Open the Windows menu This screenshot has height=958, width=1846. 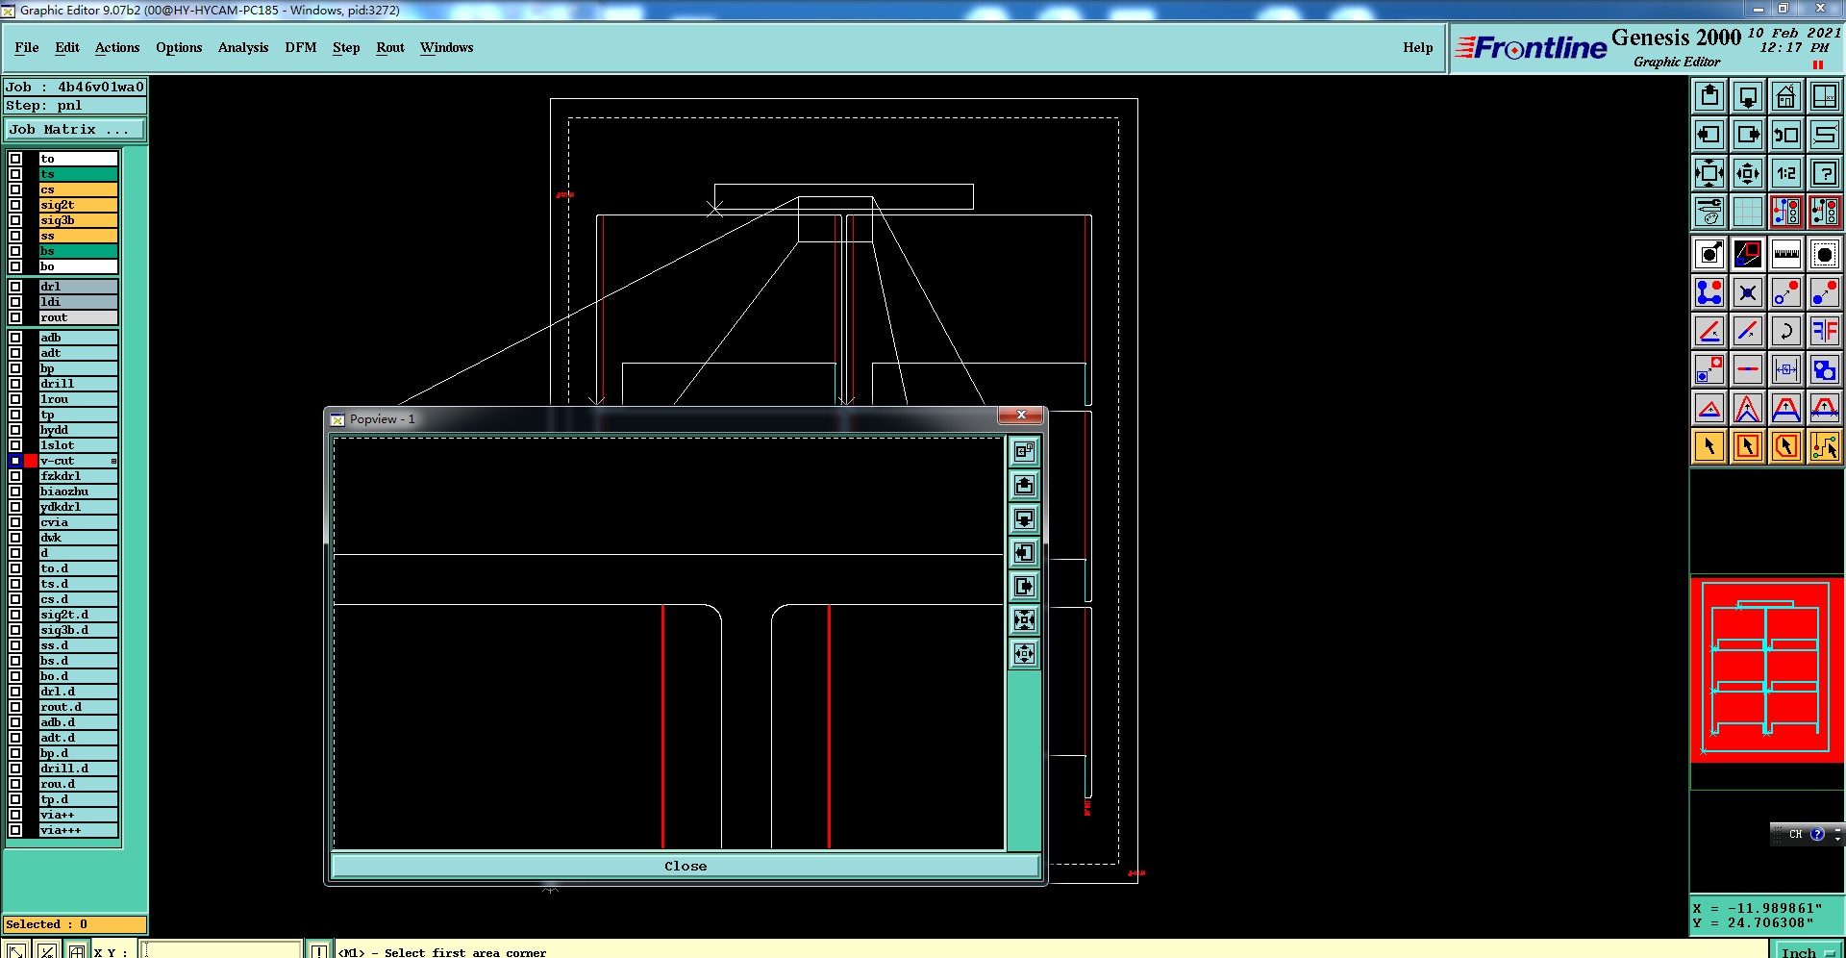click(x=446, y=47)
